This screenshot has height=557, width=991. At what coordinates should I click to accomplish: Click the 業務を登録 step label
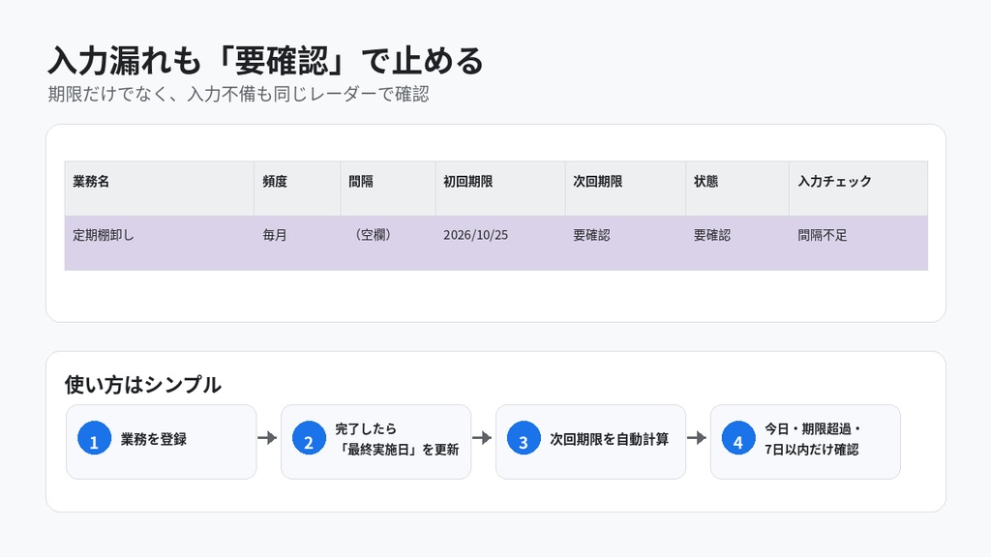pyautogui.click(x=154, y=440)
